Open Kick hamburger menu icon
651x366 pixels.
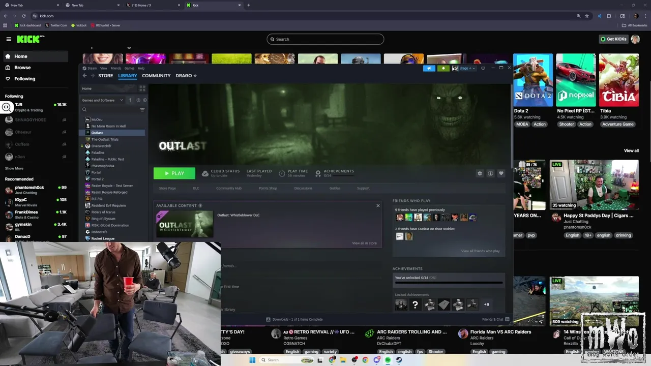point(9,39)
